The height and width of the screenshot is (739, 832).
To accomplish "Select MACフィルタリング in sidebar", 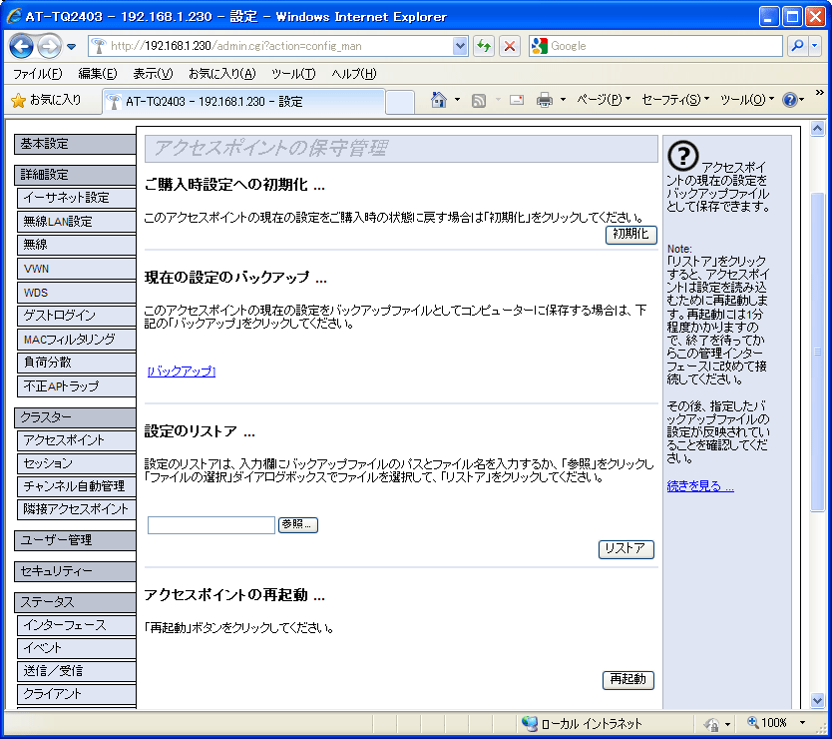I will (77, 340).
